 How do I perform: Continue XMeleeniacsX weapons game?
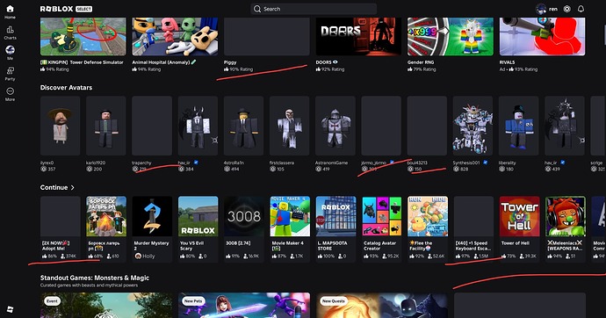tap(566, 228)
